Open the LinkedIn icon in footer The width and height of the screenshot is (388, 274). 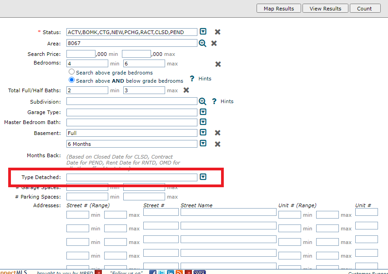pyautogui.click(x=170, y=272)
